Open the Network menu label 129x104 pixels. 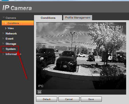coord(11,34)
